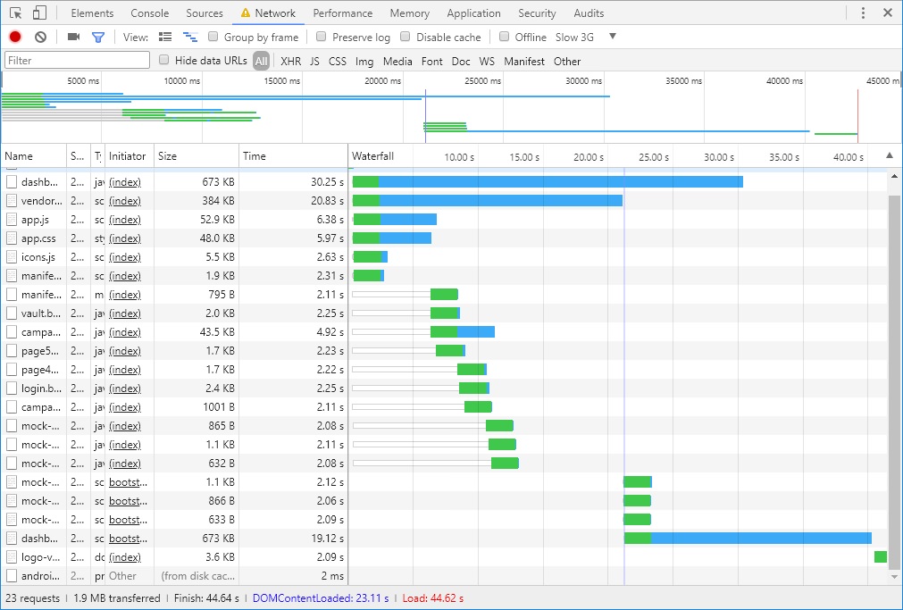This screenshot has height=610, width=903.
Task: Toggle the show overview view icon
Action: [190, 37]
